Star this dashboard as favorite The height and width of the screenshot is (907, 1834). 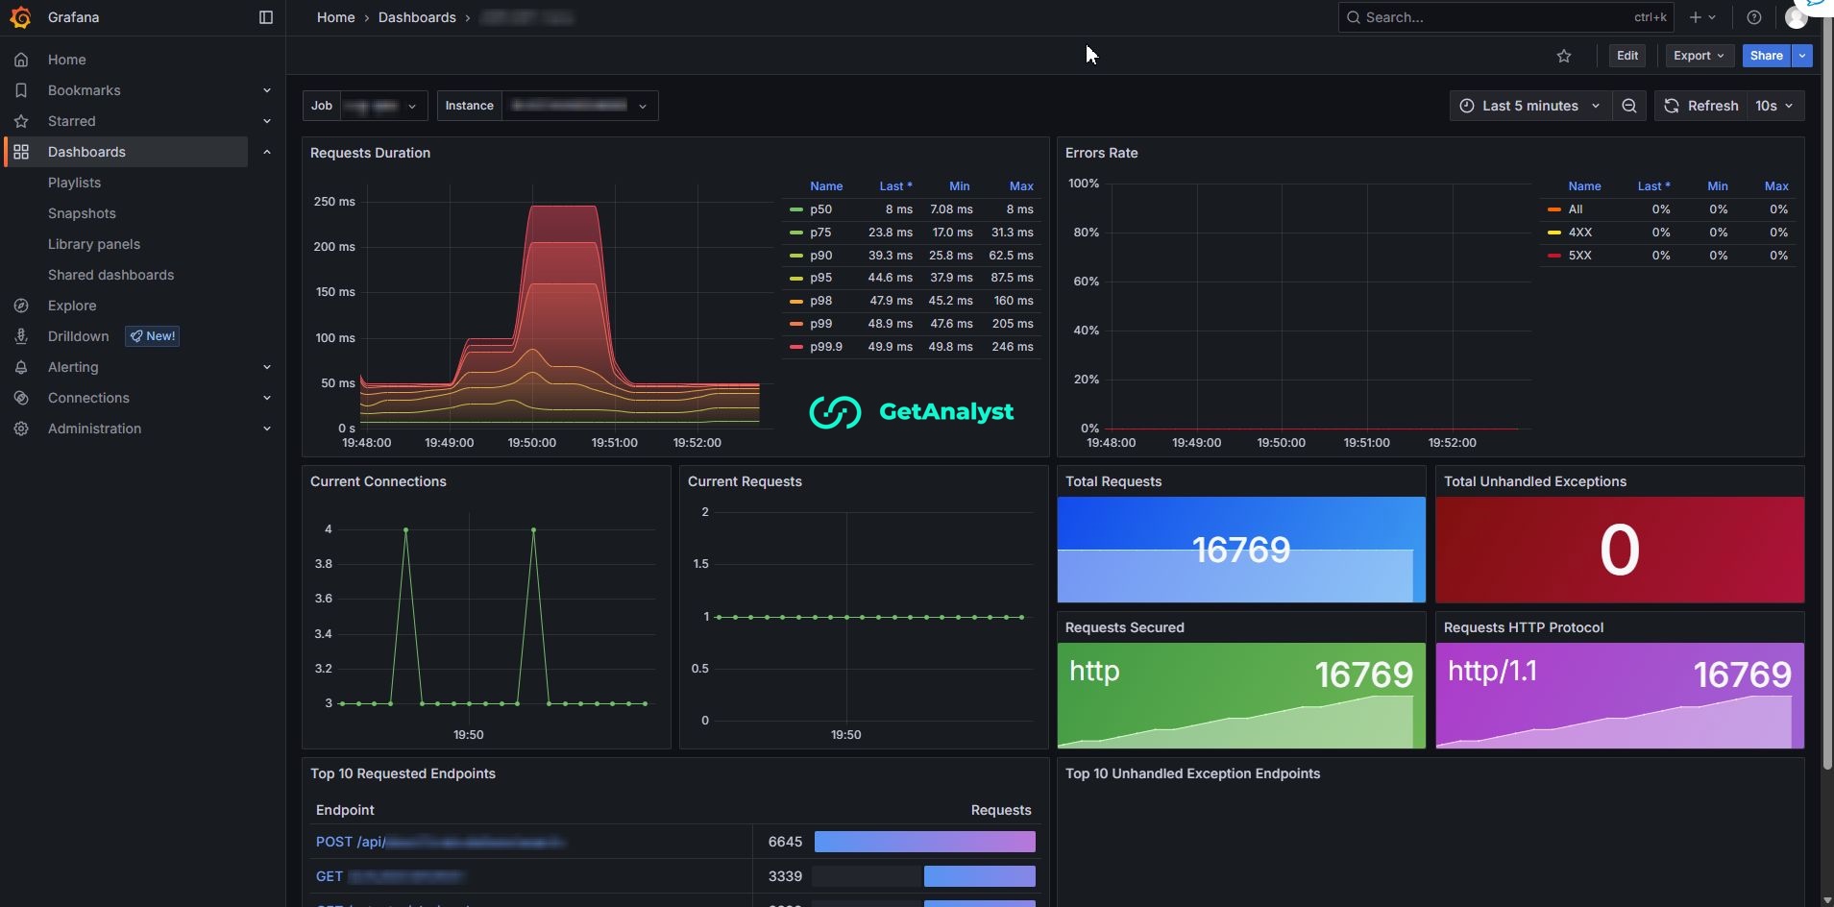(x=1564, y=56)
